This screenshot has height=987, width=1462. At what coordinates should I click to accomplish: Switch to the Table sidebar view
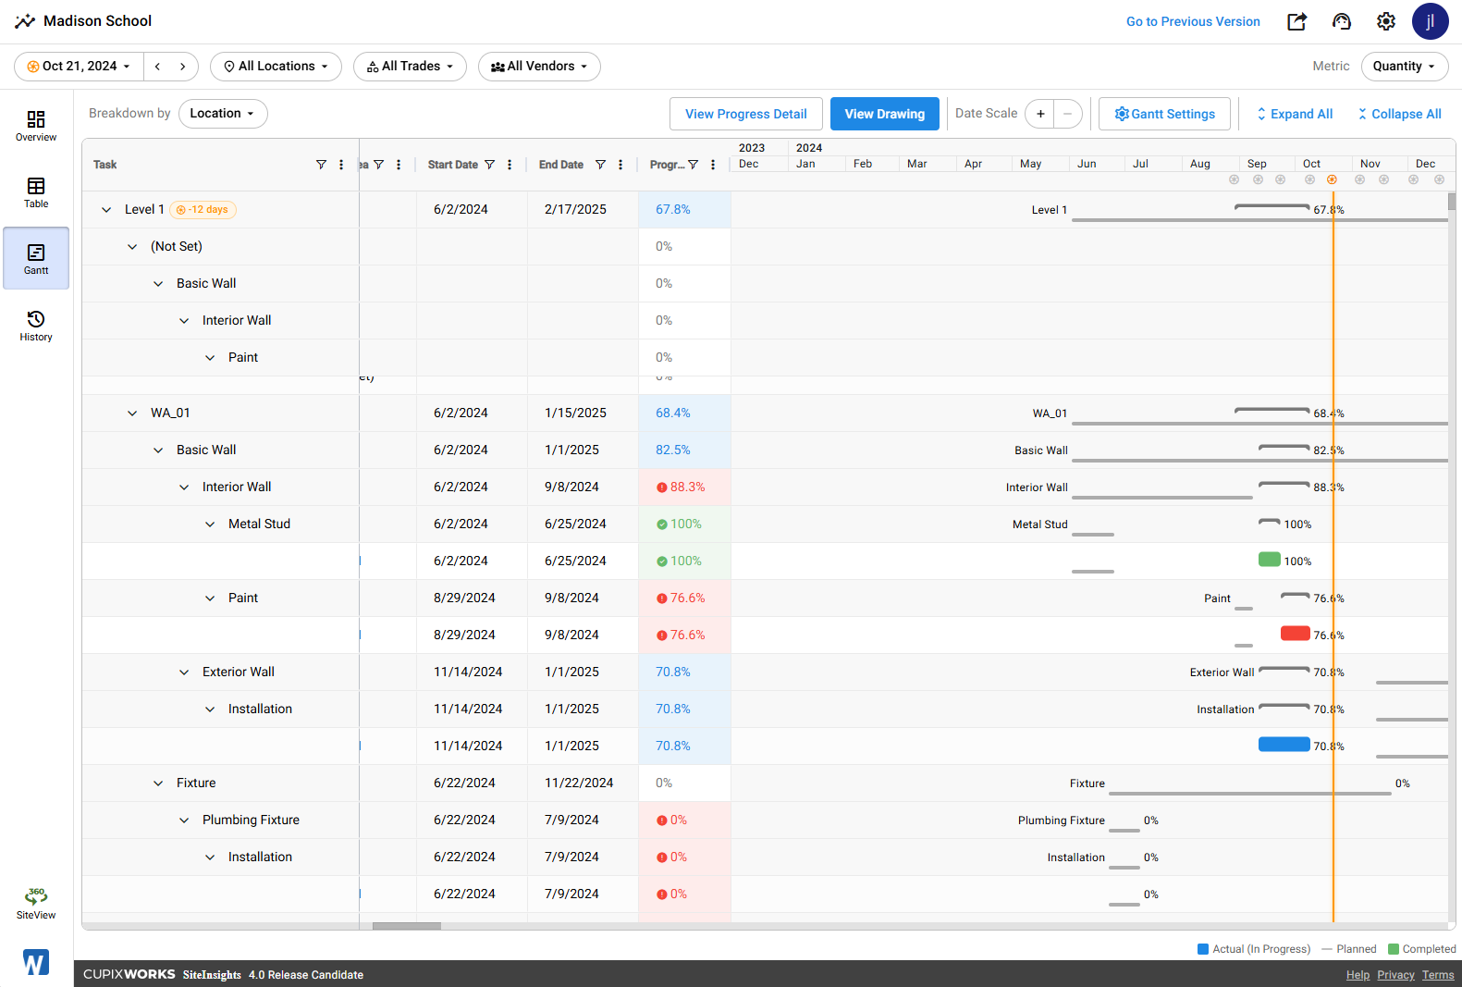tap(36, 192)
